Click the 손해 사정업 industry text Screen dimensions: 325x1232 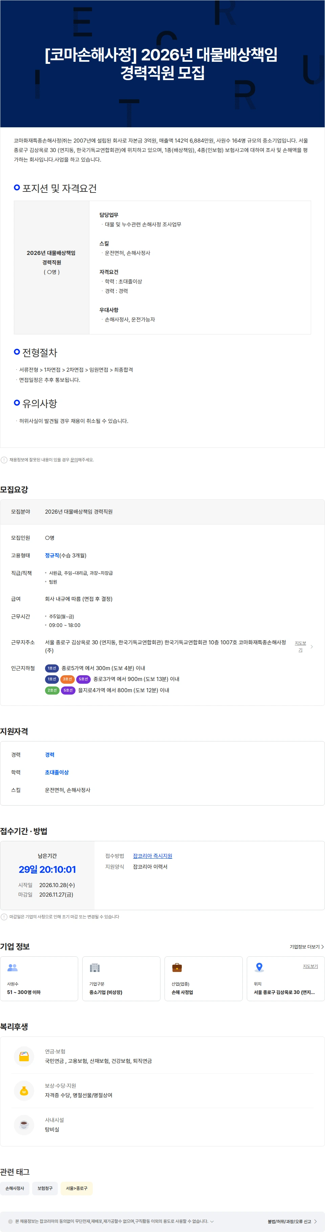pos(182,992)
